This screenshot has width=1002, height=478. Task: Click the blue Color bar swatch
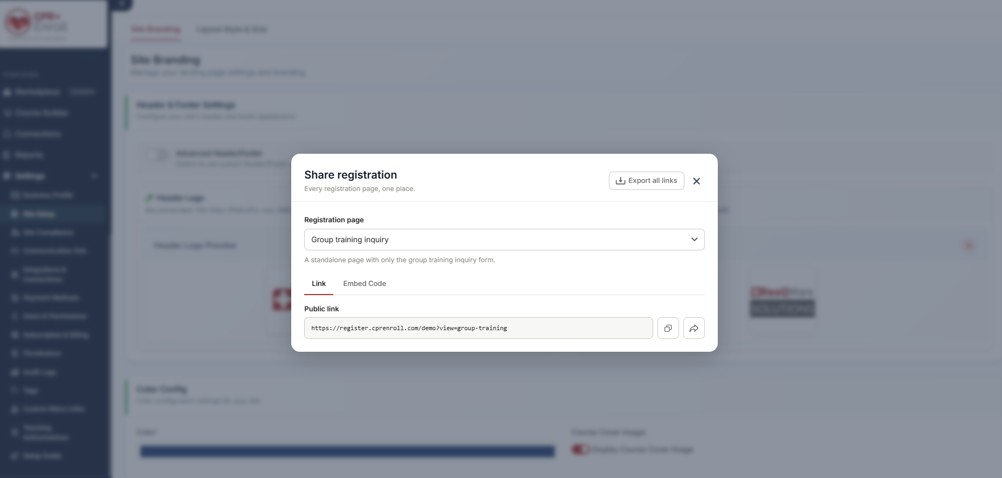pyautogui.click(x=347, y=452)
